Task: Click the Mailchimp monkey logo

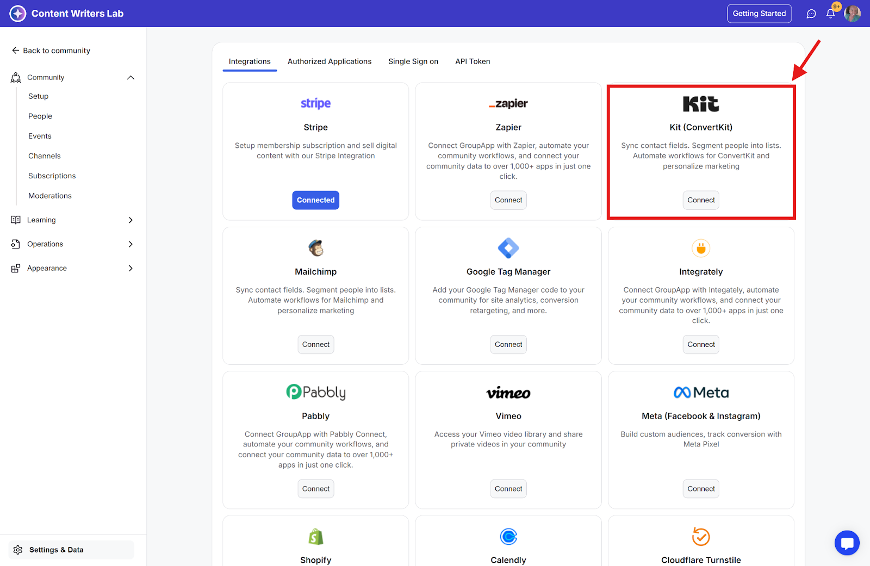Action: pyautogui.click(x=316, y=248)
